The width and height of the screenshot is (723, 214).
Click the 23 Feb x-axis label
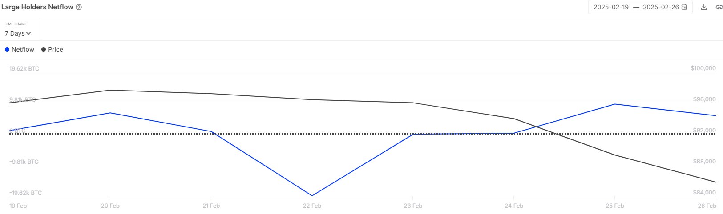(x=413, y=206)
